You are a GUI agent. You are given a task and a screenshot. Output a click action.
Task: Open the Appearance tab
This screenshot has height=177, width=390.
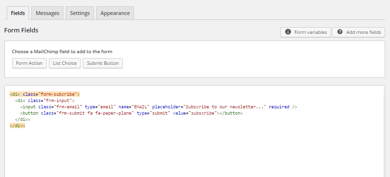[115, 13]
